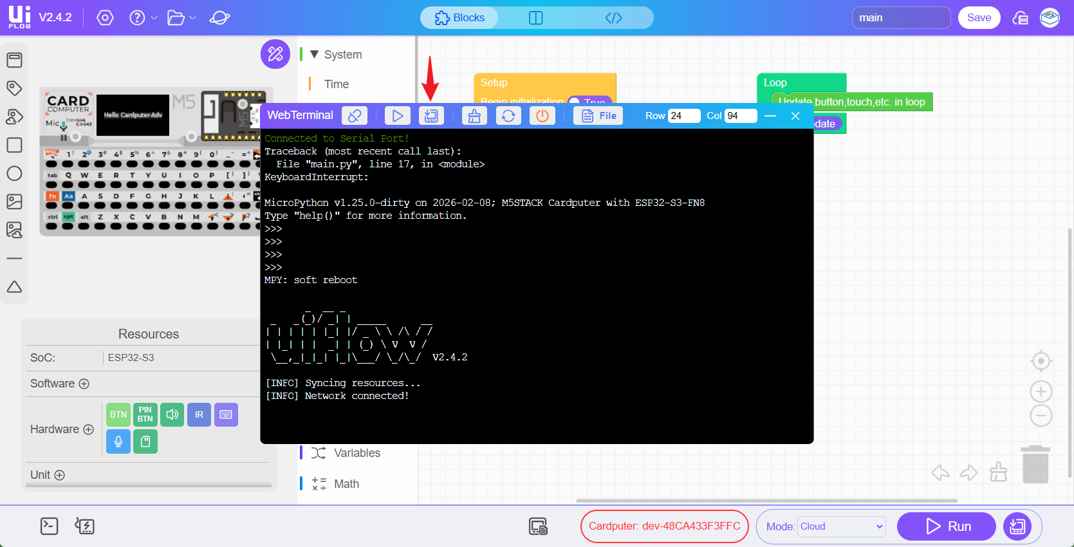Select the IR hardware chip

[199, 415]
